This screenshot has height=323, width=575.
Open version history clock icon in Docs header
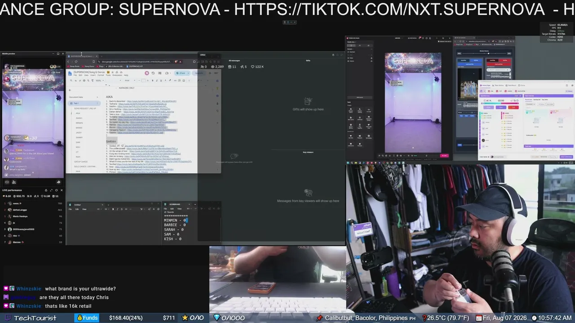(153, 73)
